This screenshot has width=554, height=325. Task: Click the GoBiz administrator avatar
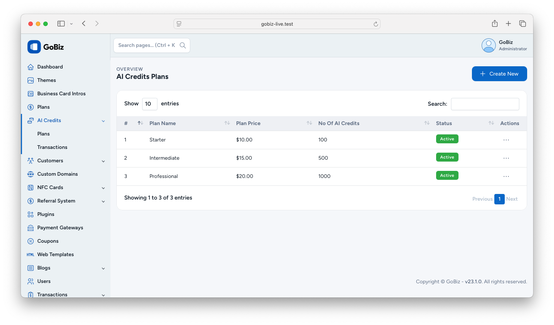488,45
